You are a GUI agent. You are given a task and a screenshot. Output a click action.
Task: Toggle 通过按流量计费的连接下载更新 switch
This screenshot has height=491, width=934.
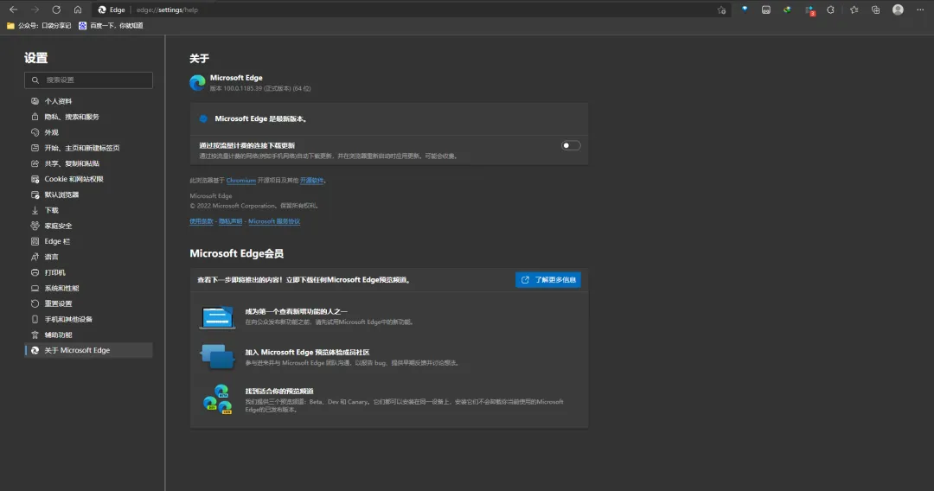[x=571, y=145]
